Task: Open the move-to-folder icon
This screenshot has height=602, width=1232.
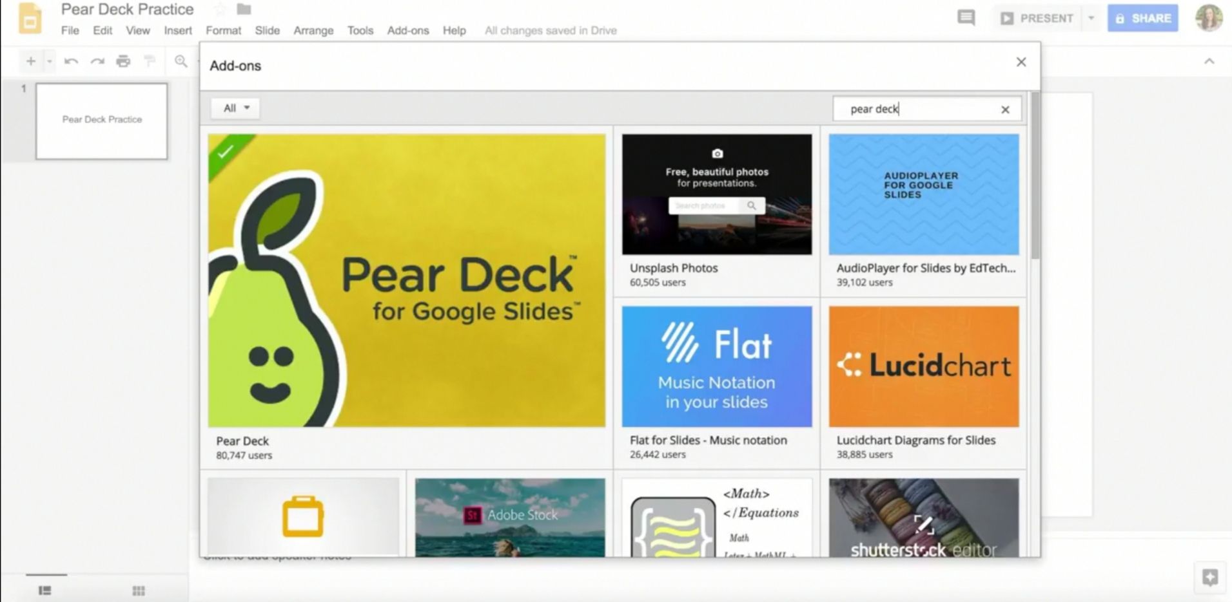Action: (244, 9)
